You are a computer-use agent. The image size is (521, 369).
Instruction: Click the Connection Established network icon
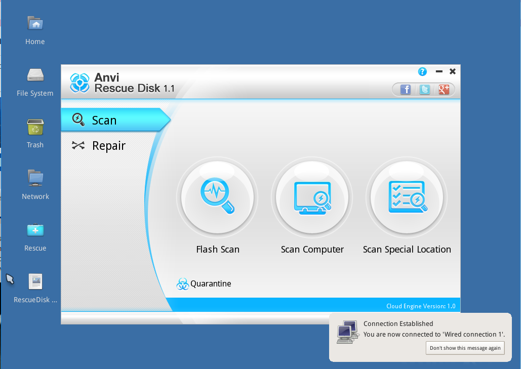pyautogui.click(x=347, y=332)
